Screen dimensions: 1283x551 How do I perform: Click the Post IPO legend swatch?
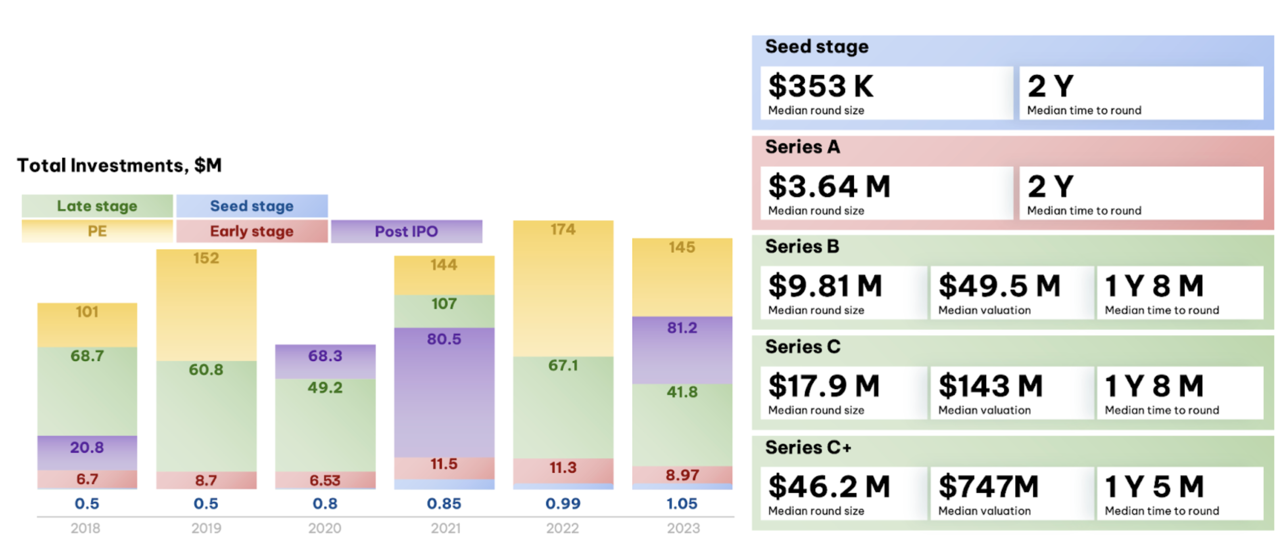pyautogui.click(x=406, y=231)
